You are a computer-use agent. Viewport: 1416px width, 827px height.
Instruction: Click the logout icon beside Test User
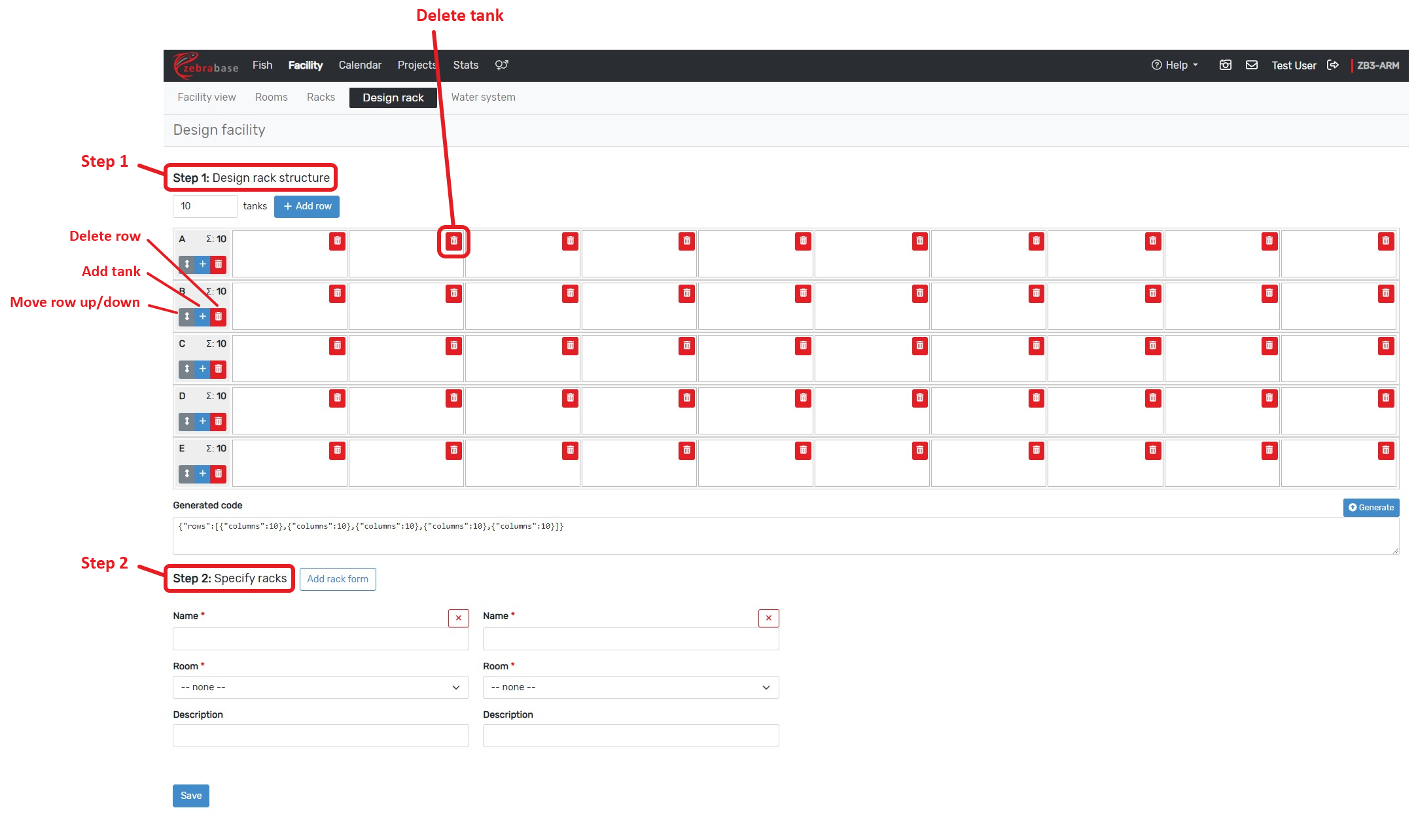[x=1332, y=65]
